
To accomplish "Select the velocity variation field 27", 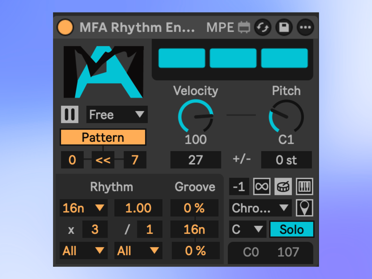I will (196, 160).
